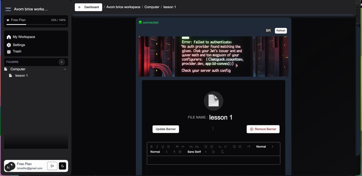Viewport: 362px width, 176px height.
Task: Open Settings in the sidebar
Action: [19, 45]
